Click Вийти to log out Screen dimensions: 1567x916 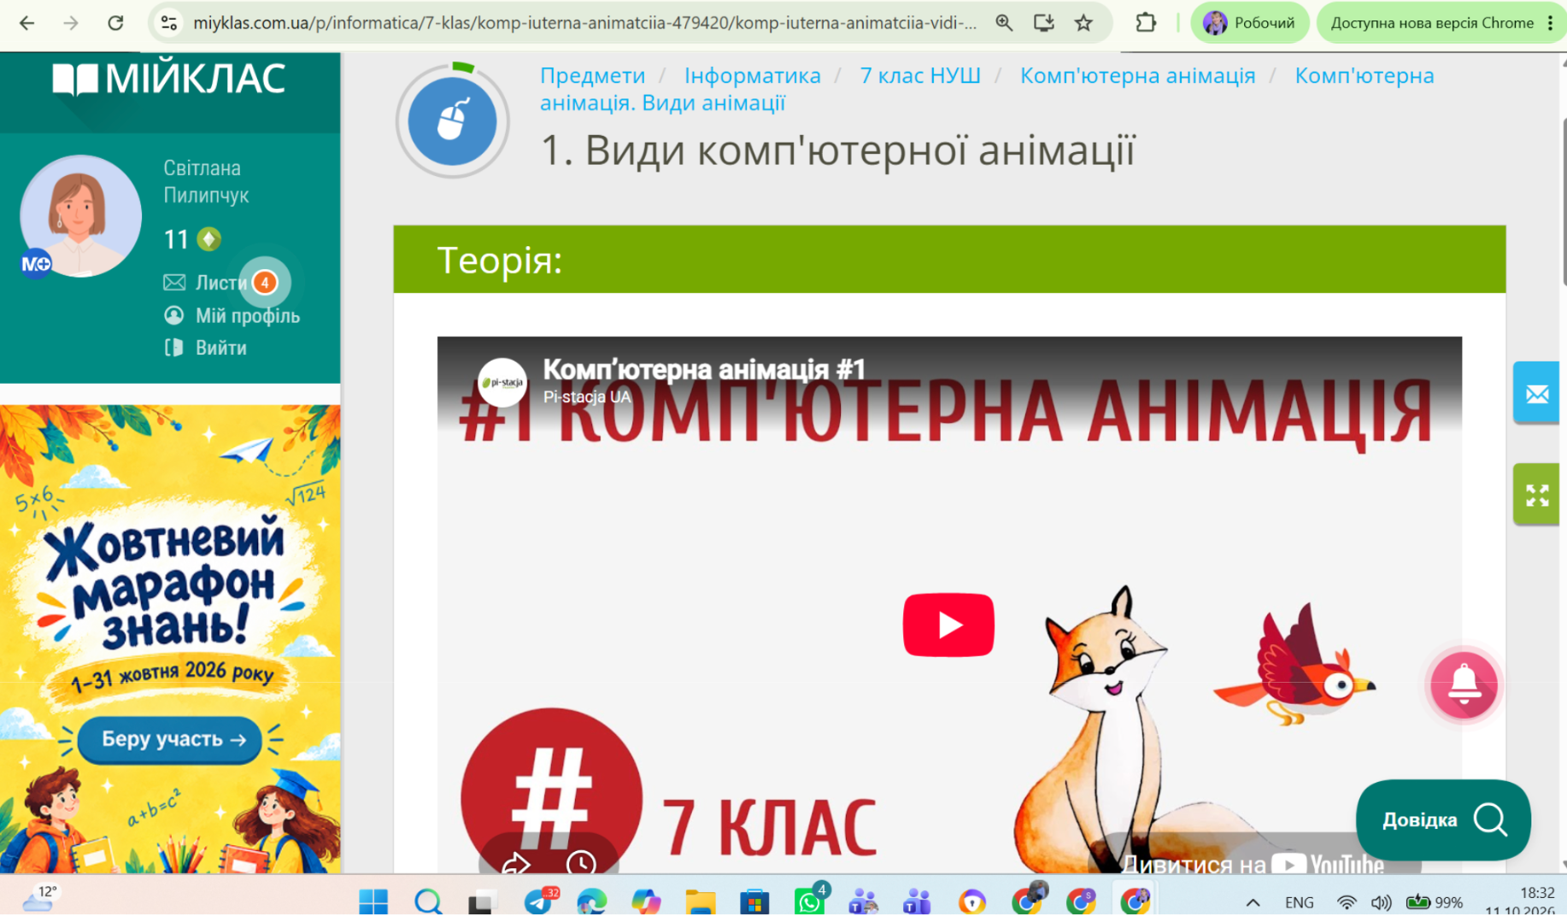[220, 348]
